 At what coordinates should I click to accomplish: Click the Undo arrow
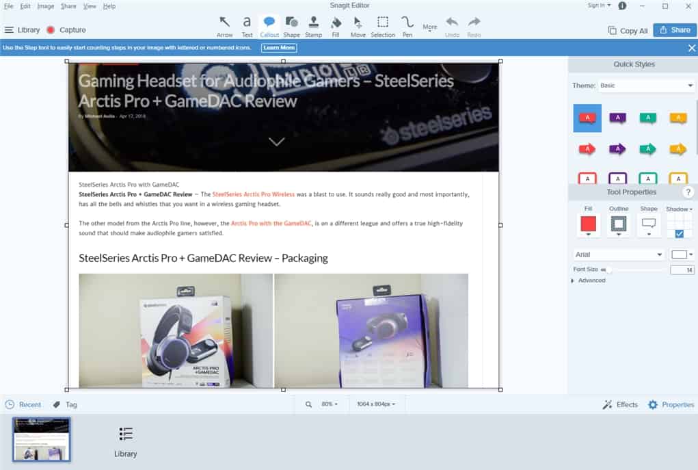pyautogui.click(x=452, y=26)
